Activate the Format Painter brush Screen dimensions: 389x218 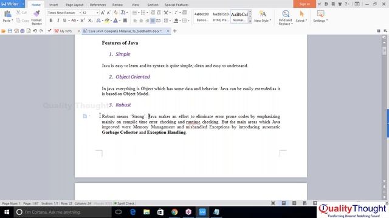pyautogui.click(x=36, y=14)
